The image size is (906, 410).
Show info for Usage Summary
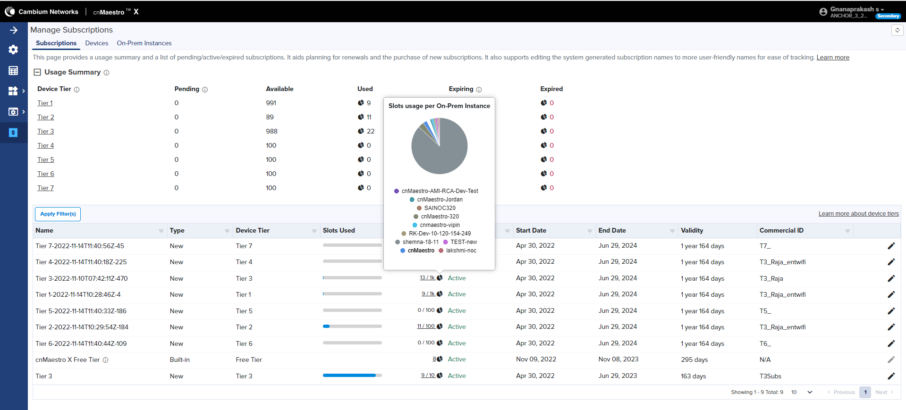[x=106, y=73]
